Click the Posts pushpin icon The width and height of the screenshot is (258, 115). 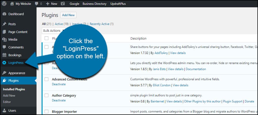point(5,24)
